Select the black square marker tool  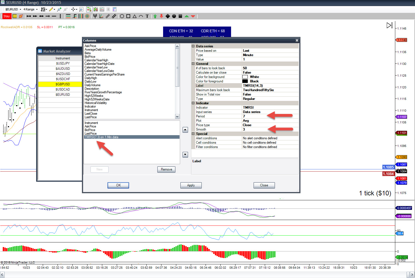pos(180,16)
